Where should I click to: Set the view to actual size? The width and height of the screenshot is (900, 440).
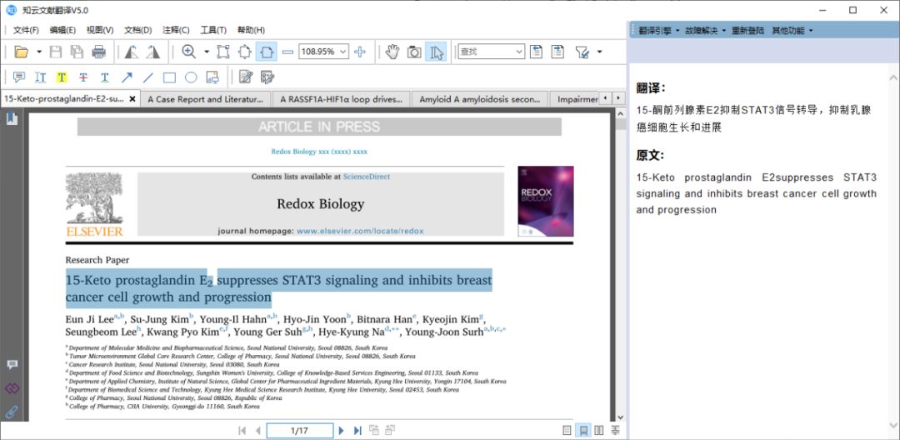[x=223, y=52]
